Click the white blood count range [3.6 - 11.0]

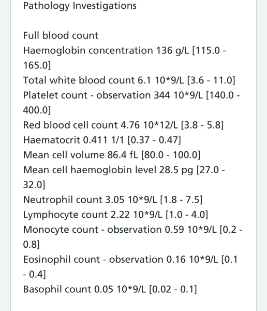tap(211, 80)
